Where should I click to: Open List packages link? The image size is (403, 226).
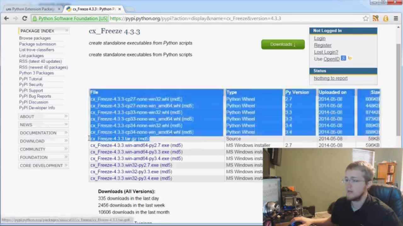click(x=31, y=56)
